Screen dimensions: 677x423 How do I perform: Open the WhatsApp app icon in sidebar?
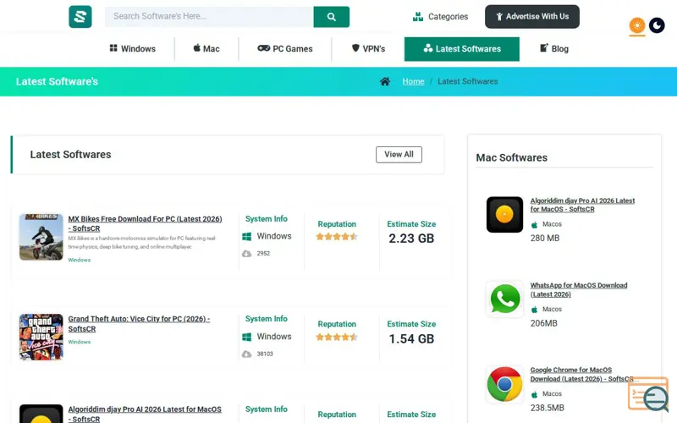504,299
